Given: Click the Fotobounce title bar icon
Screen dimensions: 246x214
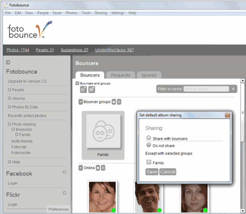Looking at the screenshot, I should coord(5,5).
